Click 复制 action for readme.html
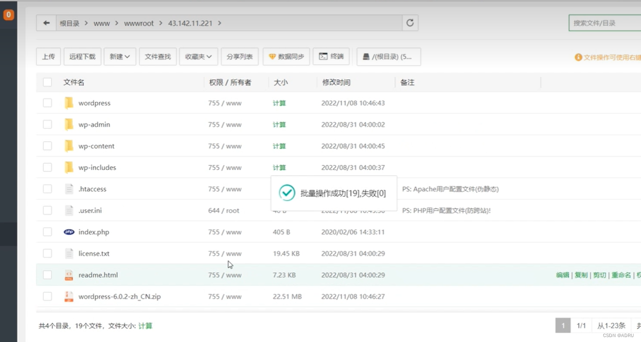Image resolution: width=641 pixels, height=342 pixels. [x=581, y=275]
